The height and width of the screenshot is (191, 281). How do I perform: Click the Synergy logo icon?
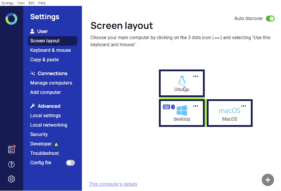(x=11, y=19)
